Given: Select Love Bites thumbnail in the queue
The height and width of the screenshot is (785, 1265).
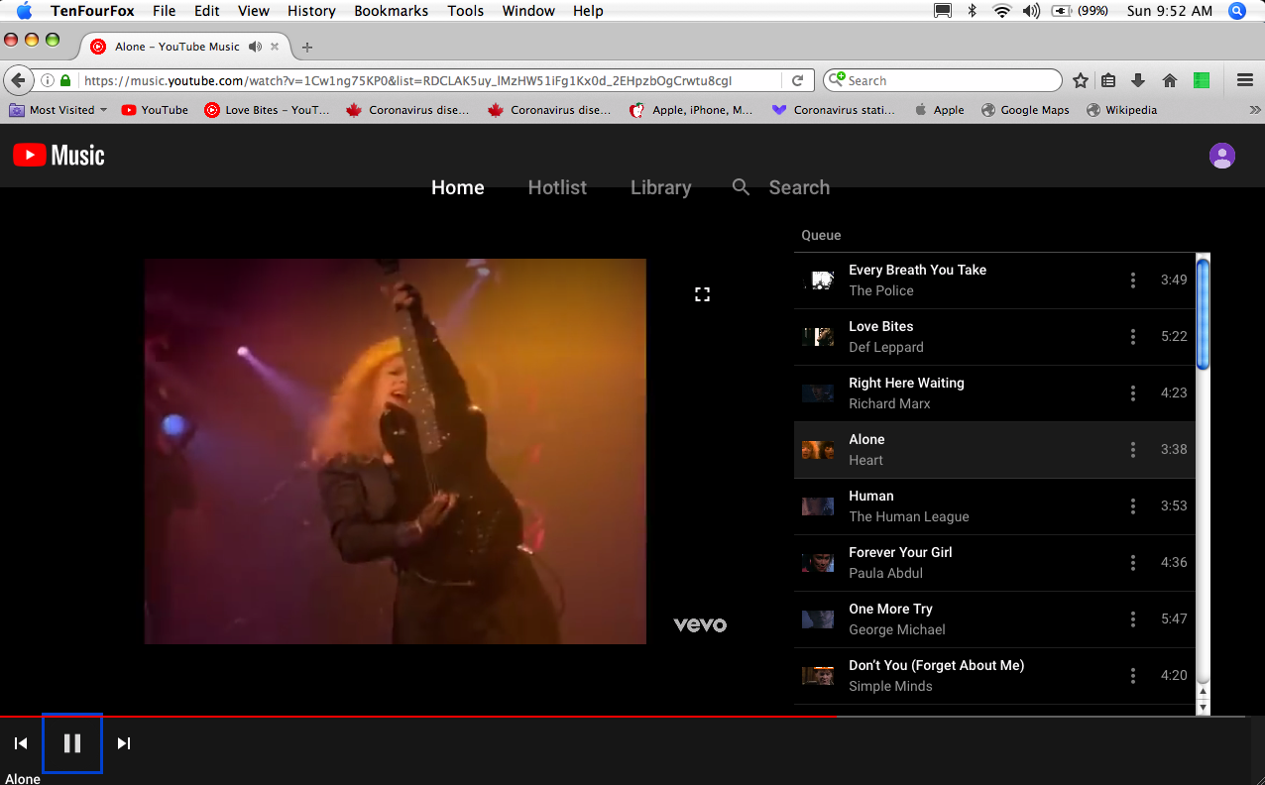Looking at the screenshot, I should 818,337.
